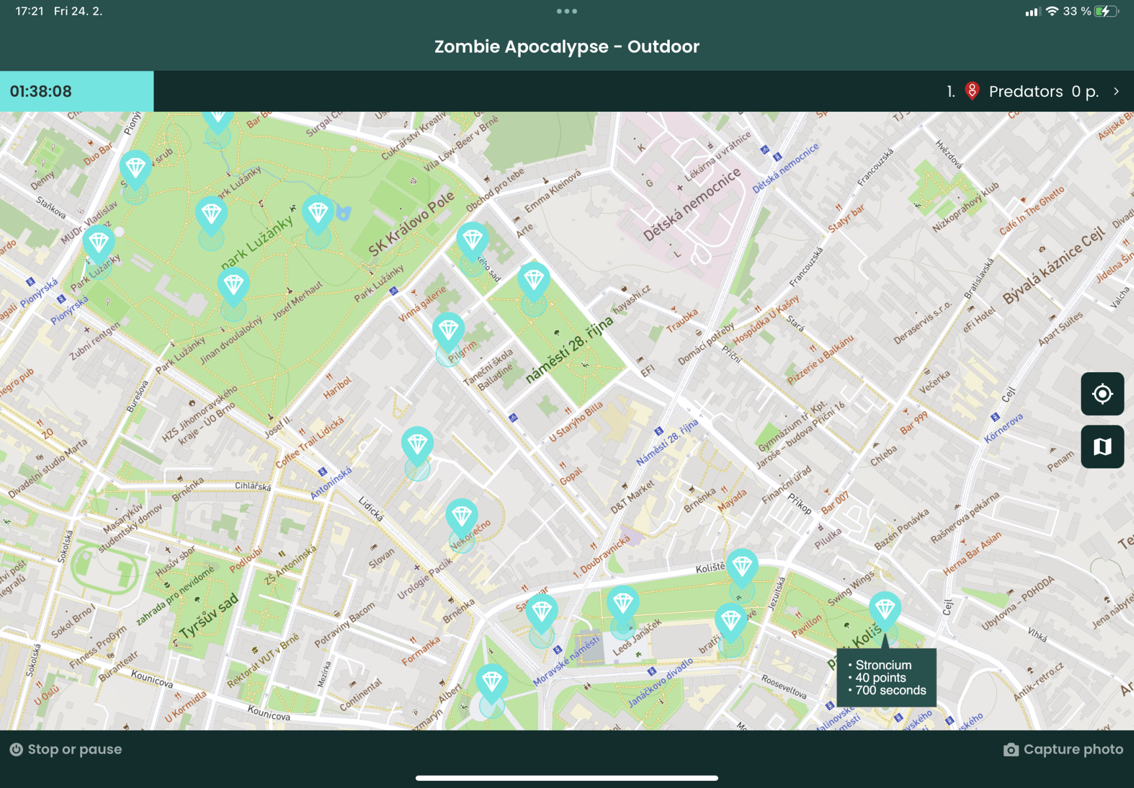The image size is (1134, 788).
Task: Tap the battery charging status icon
Action: pyautogui.click(x=1106, y=11)
